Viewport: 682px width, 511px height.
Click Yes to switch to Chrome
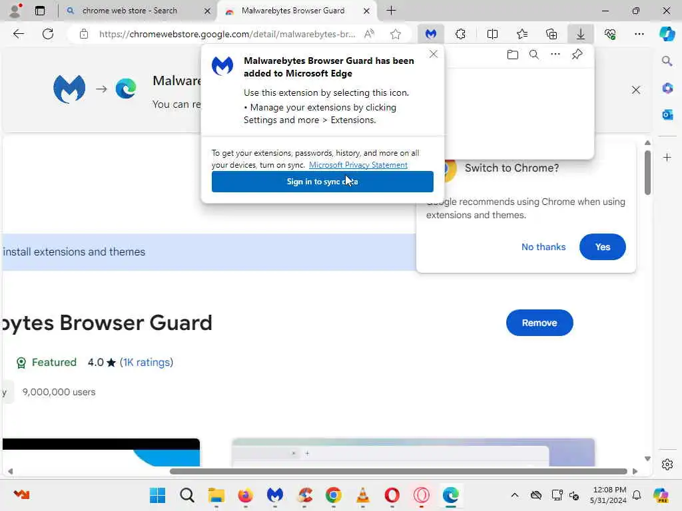pyautogui.click(x=602, y=247)
